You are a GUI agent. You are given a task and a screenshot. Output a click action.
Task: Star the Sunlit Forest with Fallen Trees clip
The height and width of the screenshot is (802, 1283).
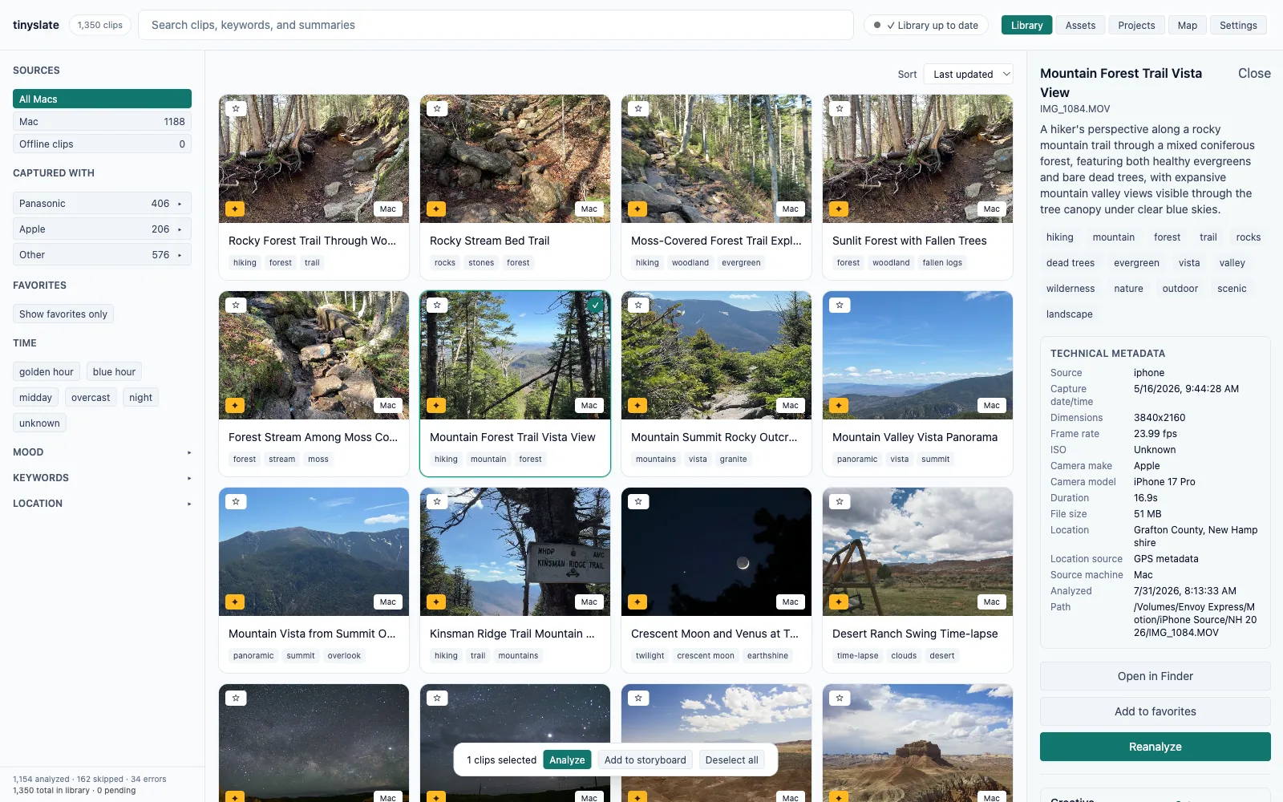tap(840, 108)
